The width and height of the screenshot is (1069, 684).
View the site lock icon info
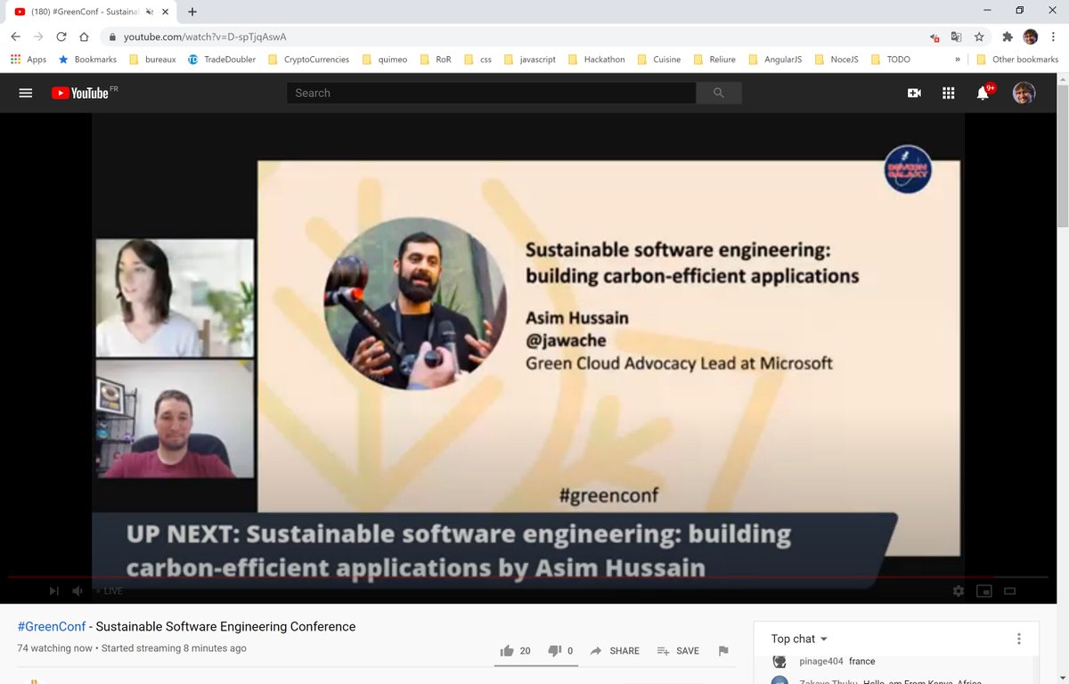(112, 37)
